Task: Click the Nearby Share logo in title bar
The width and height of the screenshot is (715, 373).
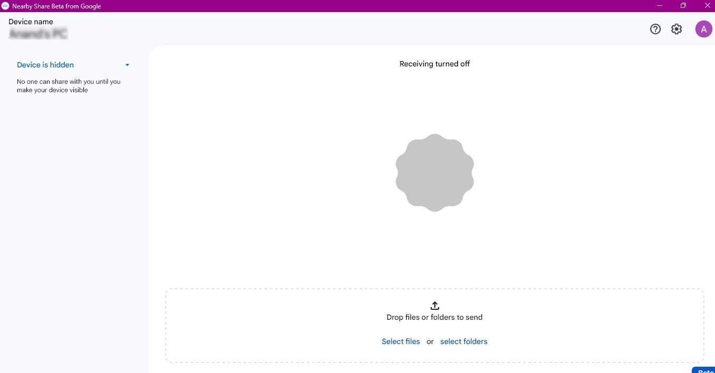Action: [x=5, y=6]
